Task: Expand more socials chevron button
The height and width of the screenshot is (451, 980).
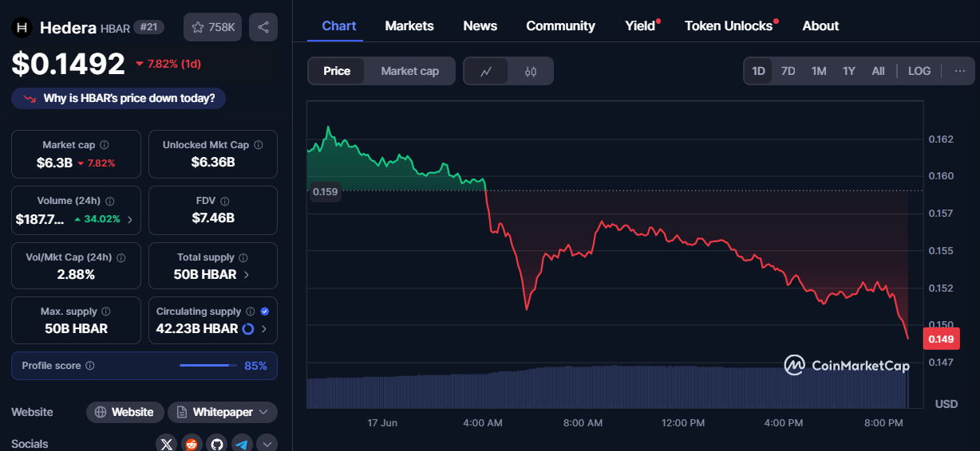Action: click(267, 444)
